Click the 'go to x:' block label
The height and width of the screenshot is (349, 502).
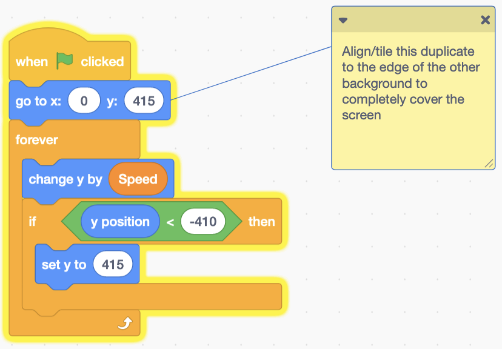tap(39, 101)
